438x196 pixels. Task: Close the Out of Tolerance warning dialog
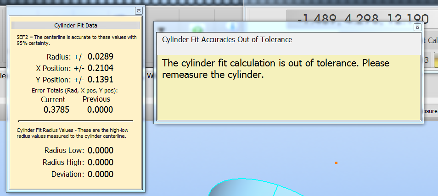tap(417, 27)
